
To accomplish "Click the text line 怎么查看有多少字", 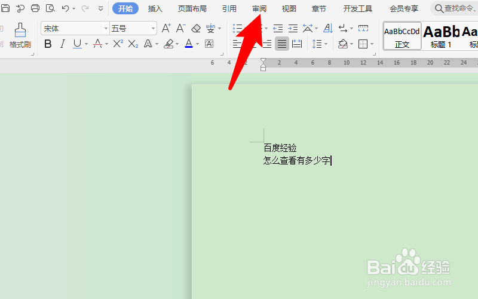I will click(x=296, y=160).
